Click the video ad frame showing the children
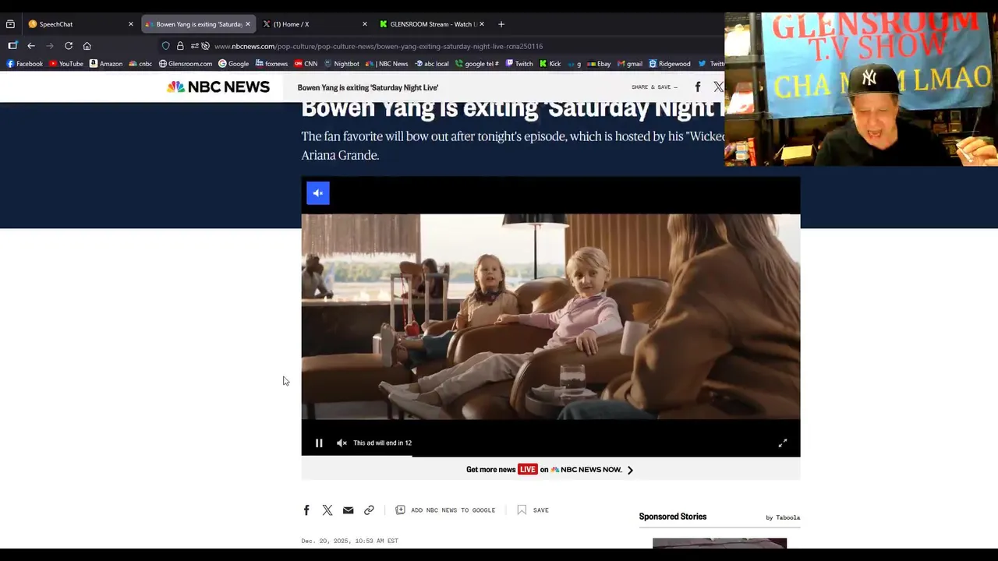This screenshot has height=561, width=998. point(550,316)
